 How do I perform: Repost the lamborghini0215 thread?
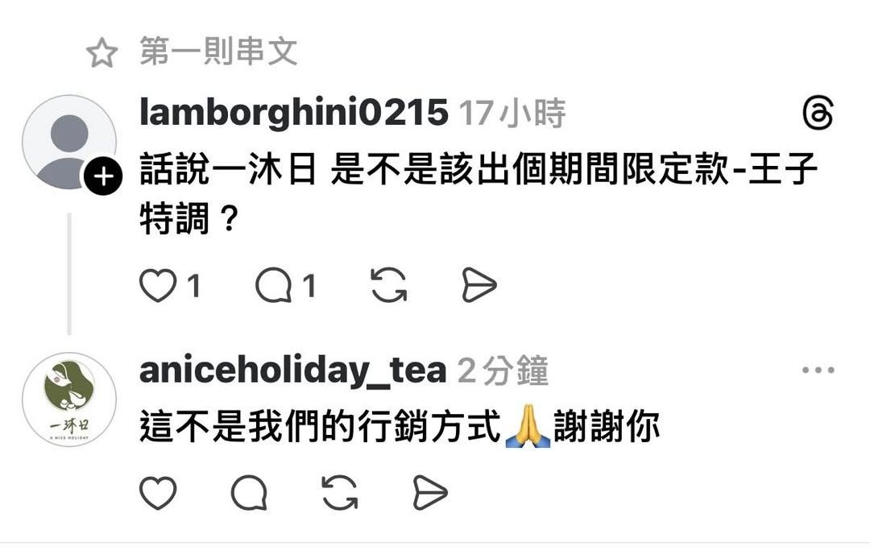tap(388, 285)
